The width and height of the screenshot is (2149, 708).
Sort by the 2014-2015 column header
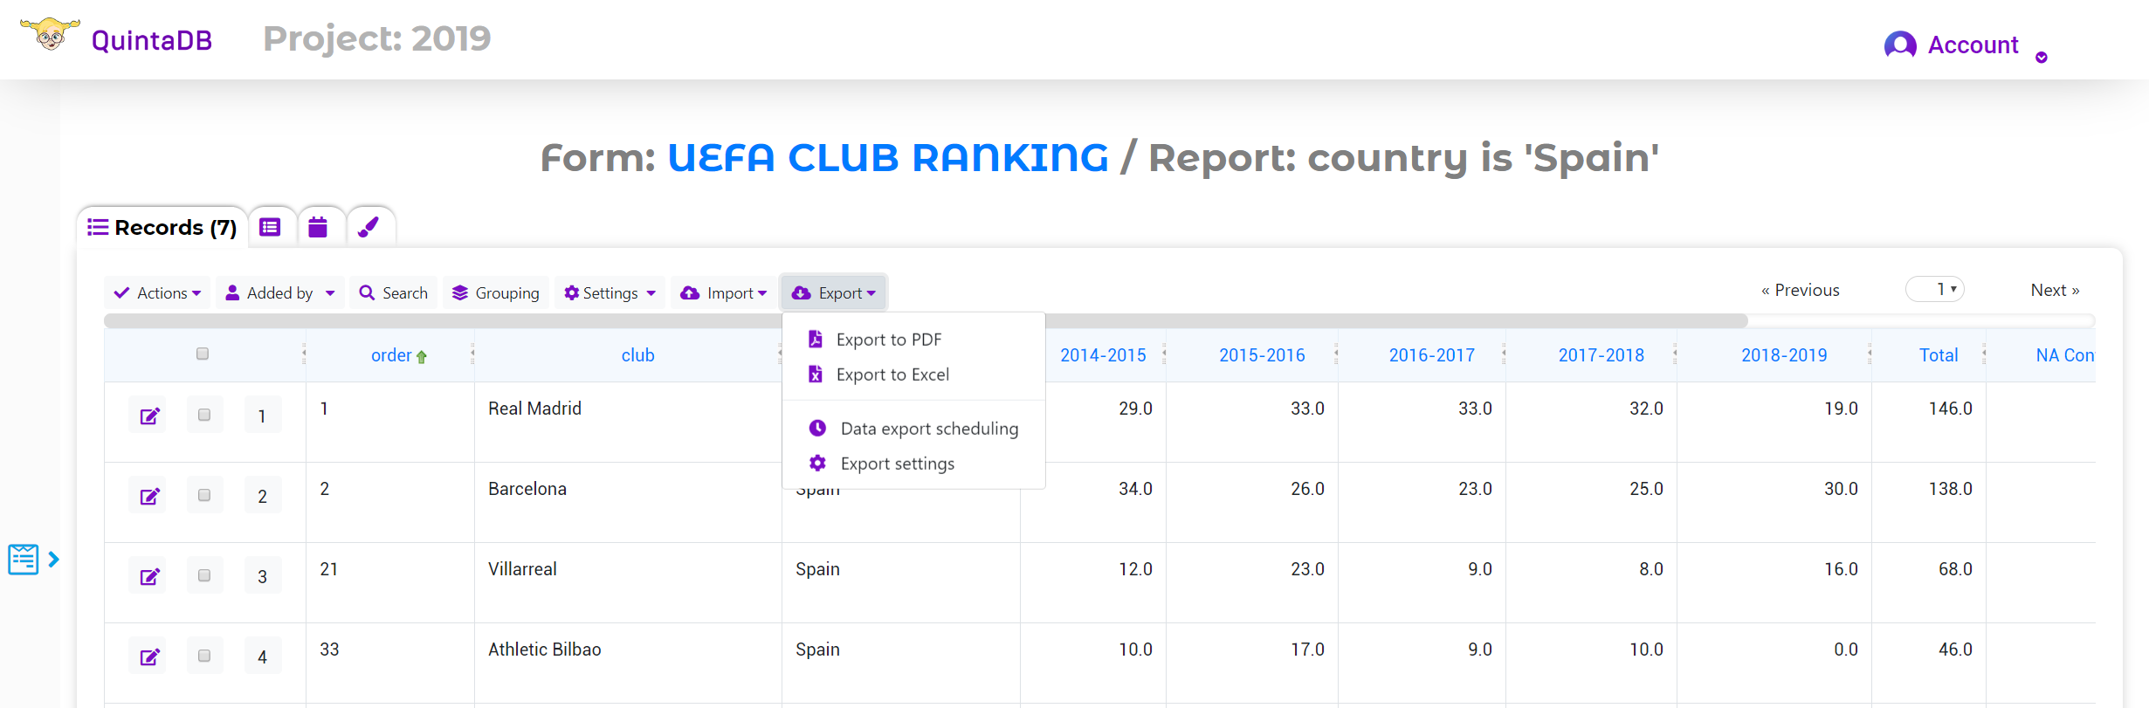[1103, 355]
